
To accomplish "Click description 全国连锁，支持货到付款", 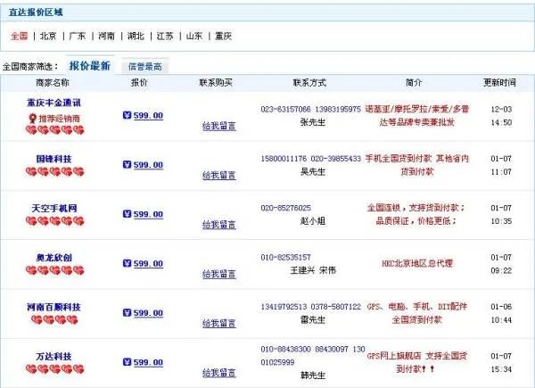I will pos(416,208).
